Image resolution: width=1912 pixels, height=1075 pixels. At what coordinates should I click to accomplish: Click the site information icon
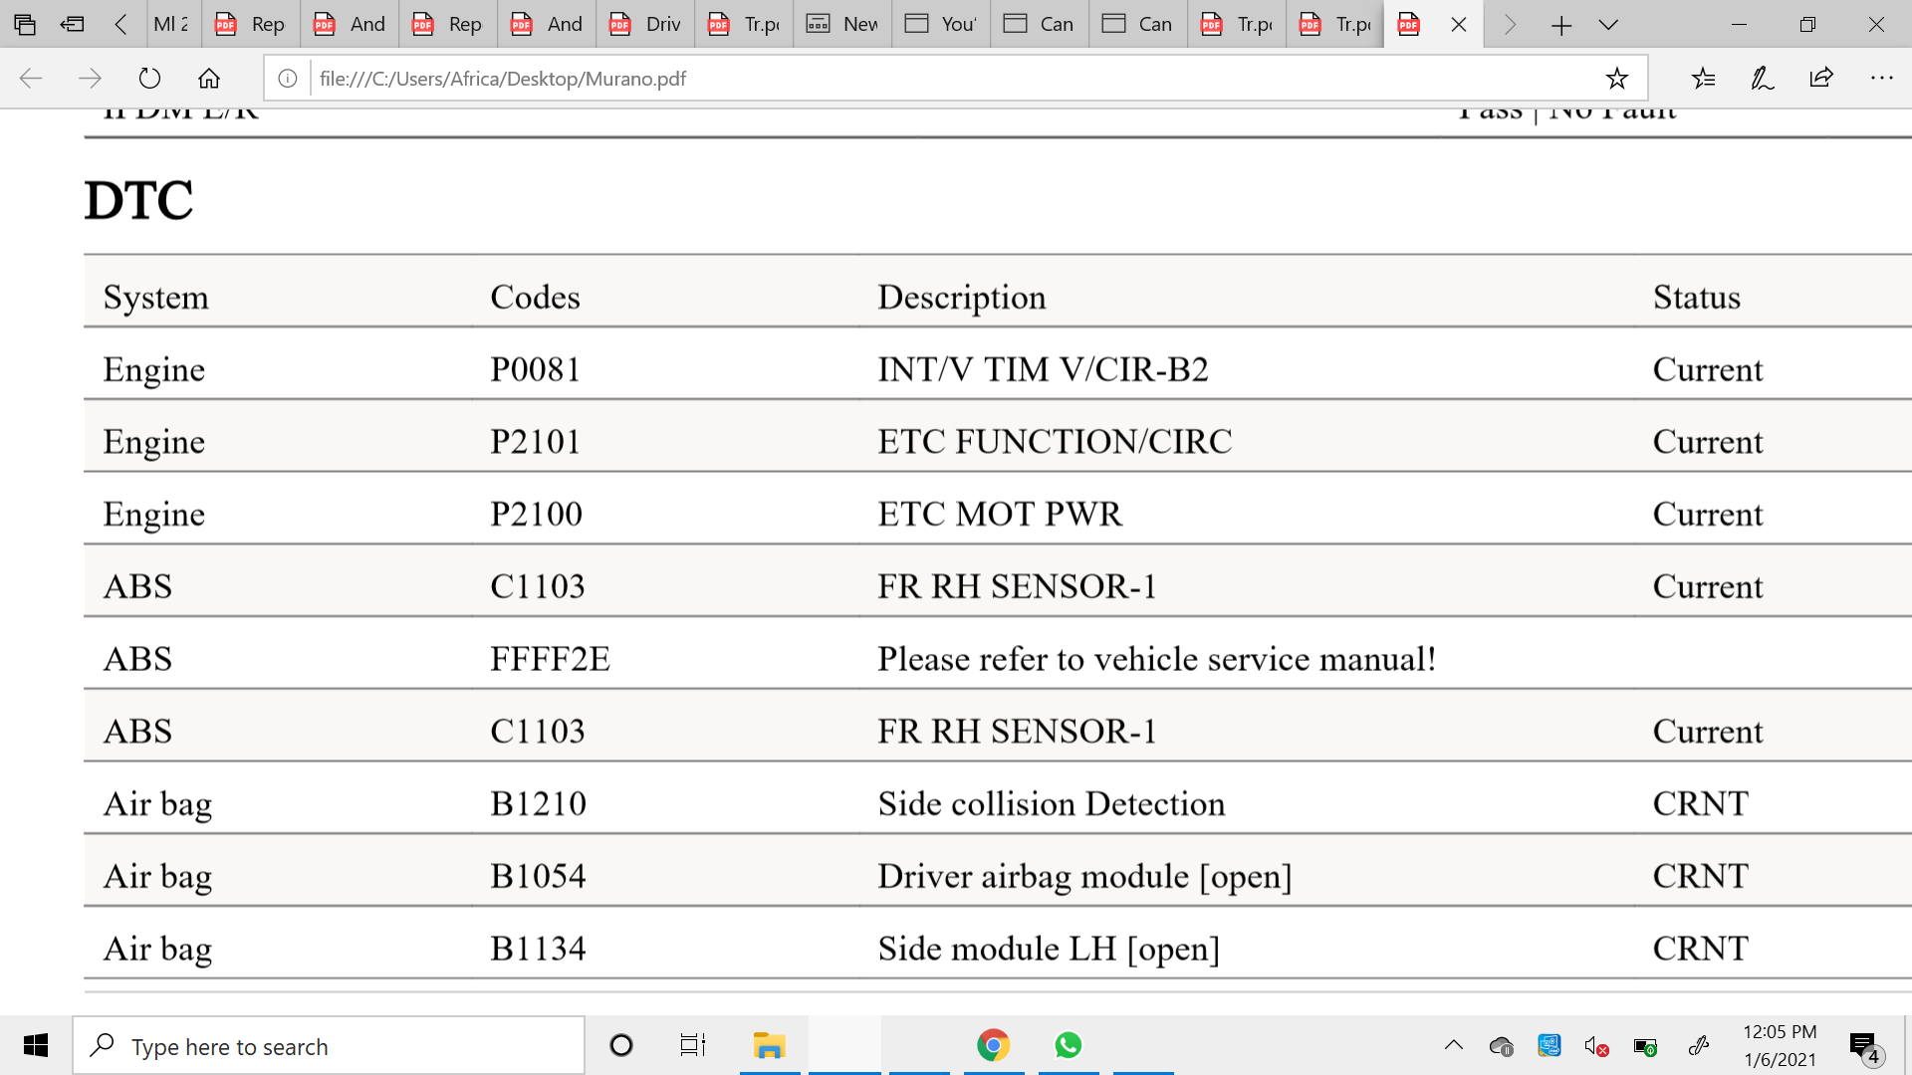pyautogui.click(x=288, y=79)
